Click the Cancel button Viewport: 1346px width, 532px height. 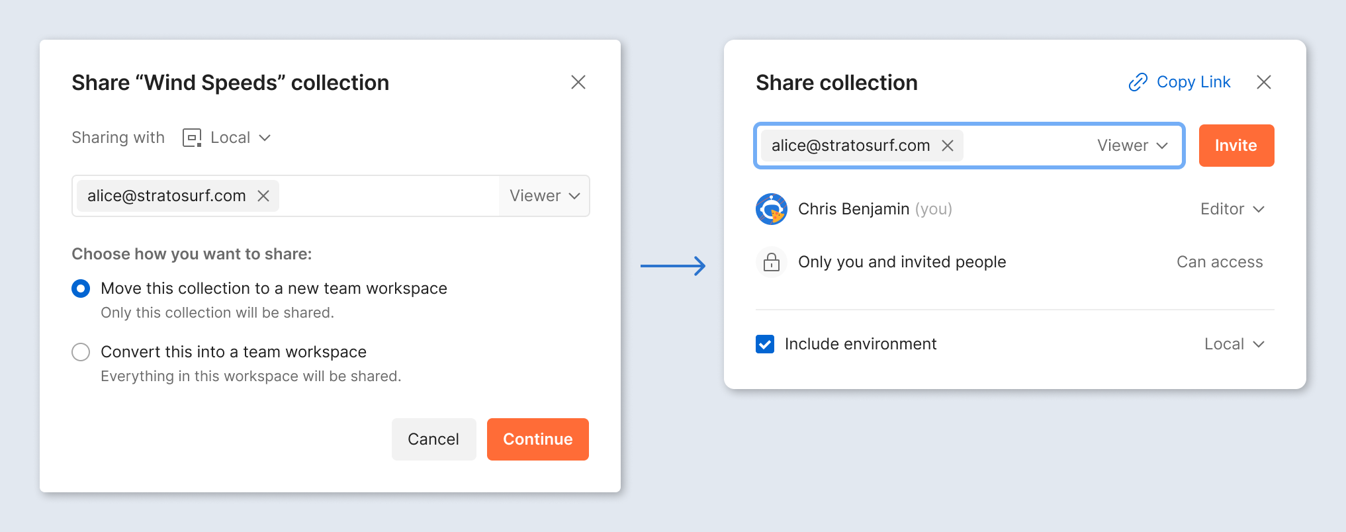pos(433,439)
